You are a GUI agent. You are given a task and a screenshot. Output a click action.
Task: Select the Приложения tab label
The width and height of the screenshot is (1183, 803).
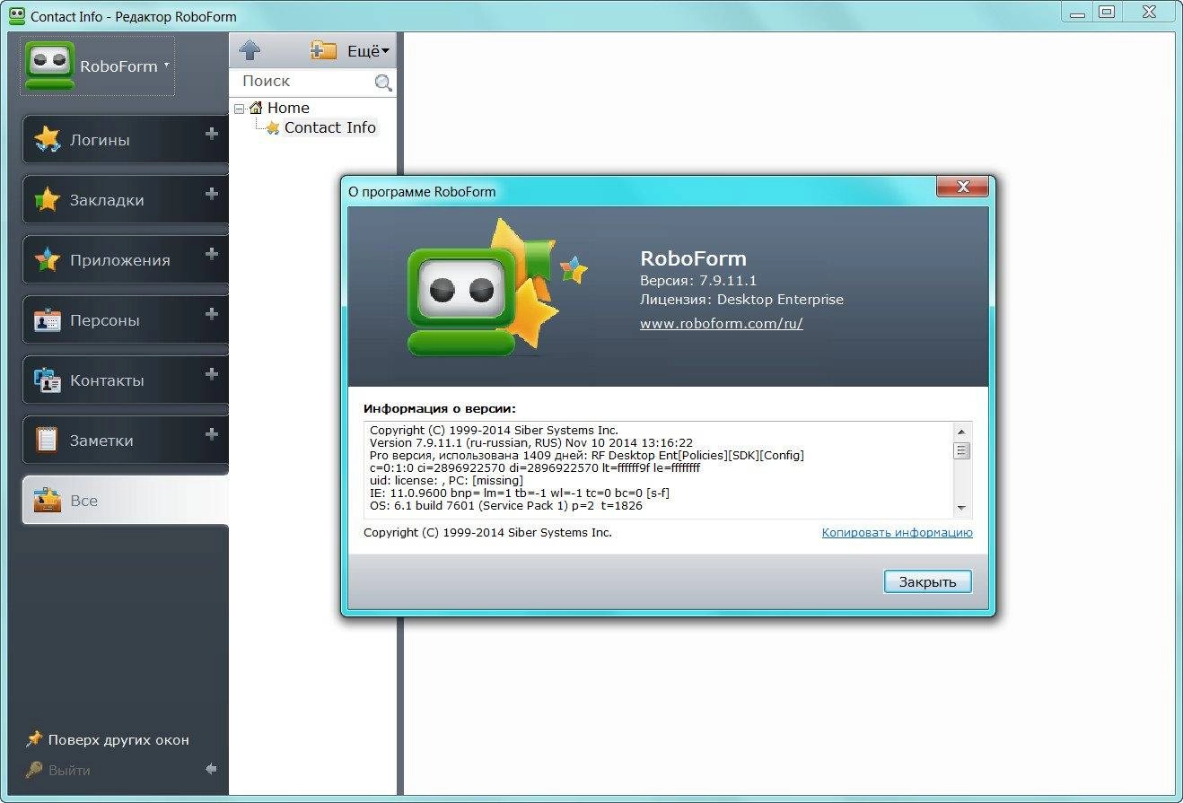119,260
